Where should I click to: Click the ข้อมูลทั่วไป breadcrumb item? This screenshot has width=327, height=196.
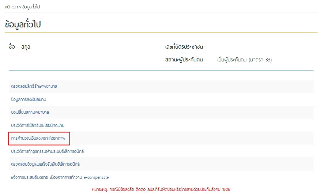31,7
